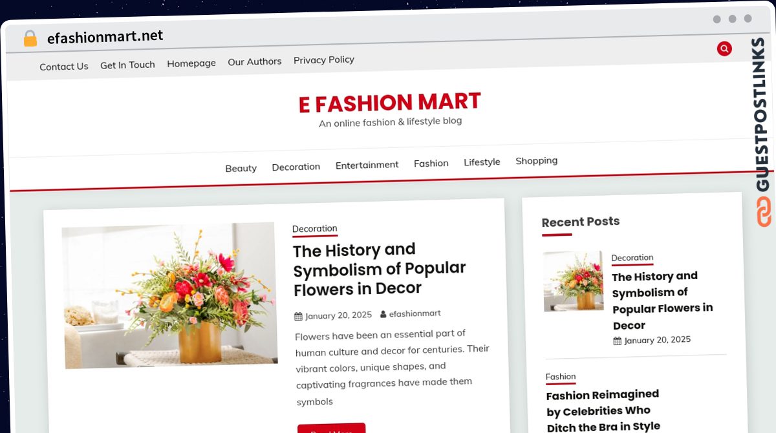The width and height of the screenshot is (776, 433).
Task: Click the E FASHION MART site title
Action: coord(390,102)
